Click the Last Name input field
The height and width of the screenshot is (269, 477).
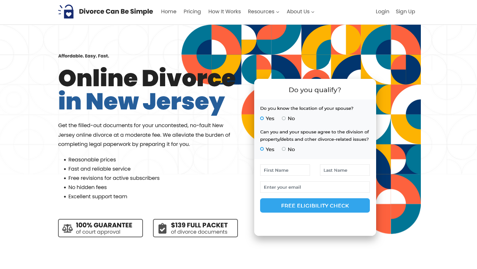point(345,170)
